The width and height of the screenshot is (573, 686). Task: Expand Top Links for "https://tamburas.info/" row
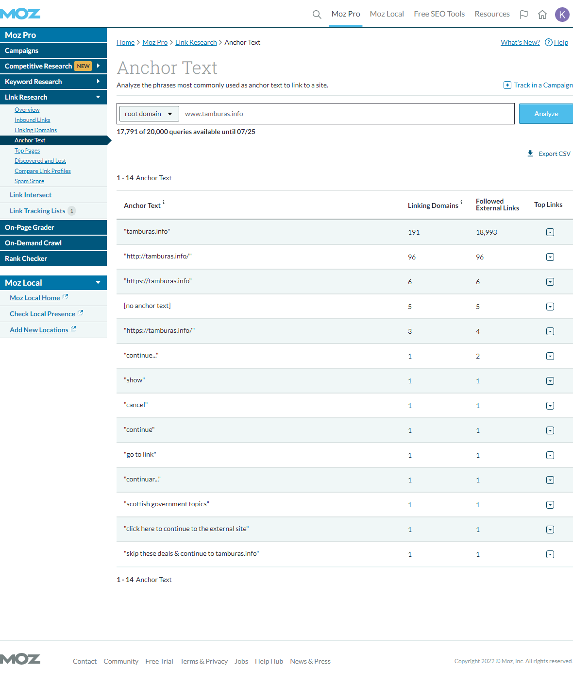tap(550, 331)
